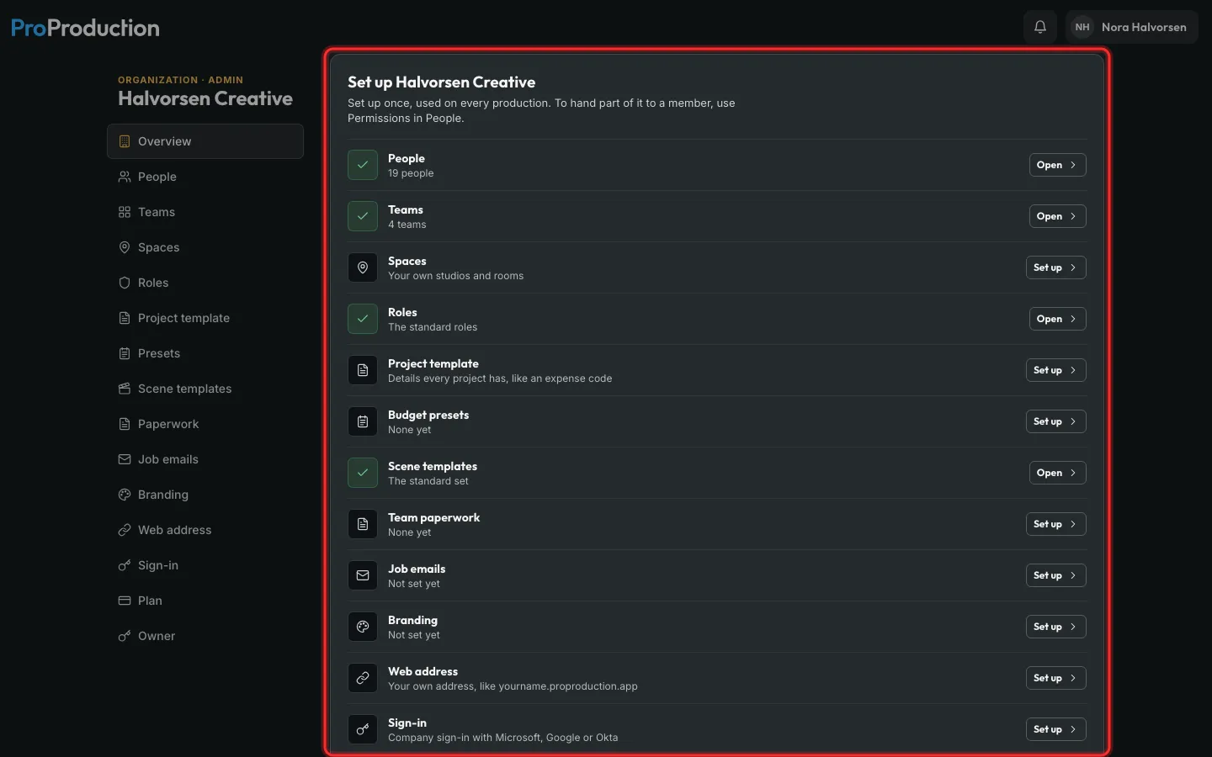Click the ProProduction logo
The height and width of the screenshot is (757, 1212).
pos(85,28)
